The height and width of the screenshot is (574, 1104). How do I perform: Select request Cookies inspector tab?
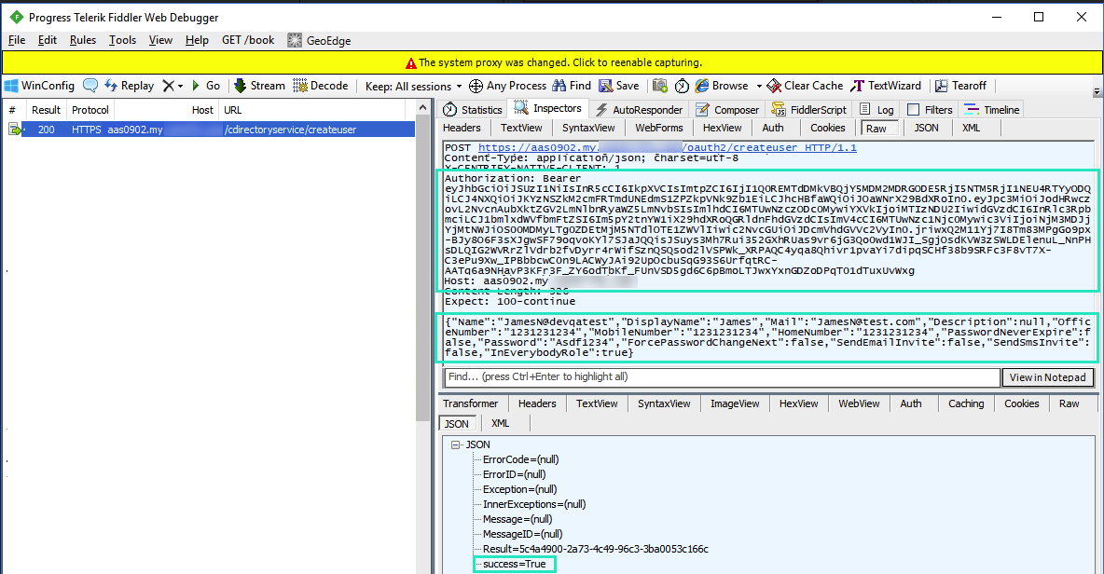pos(827,128)
